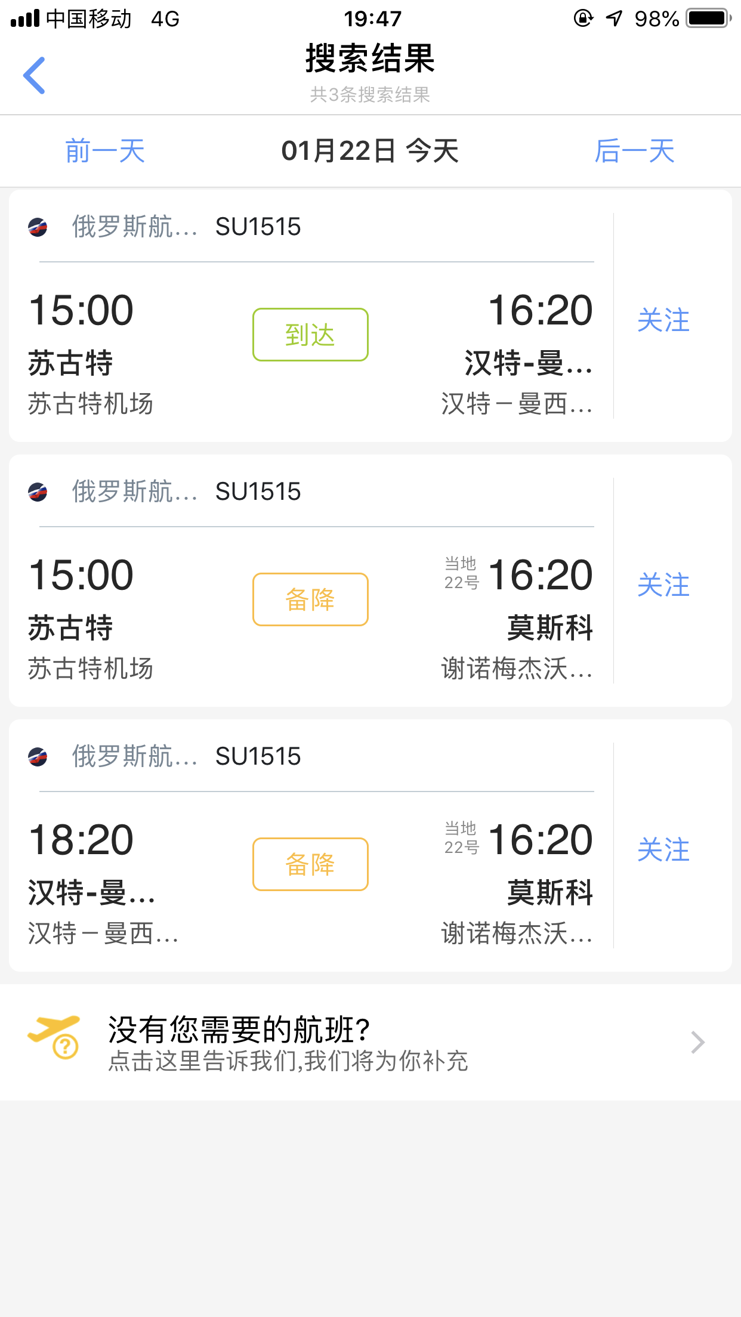Screen dimensions: 741x1317
Task: Follow the 18:20 departure flight (关注)
Action: (x=663, y=850)
